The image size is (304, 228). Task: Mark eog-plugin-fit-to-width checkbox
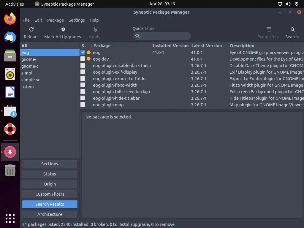(83, 85)
